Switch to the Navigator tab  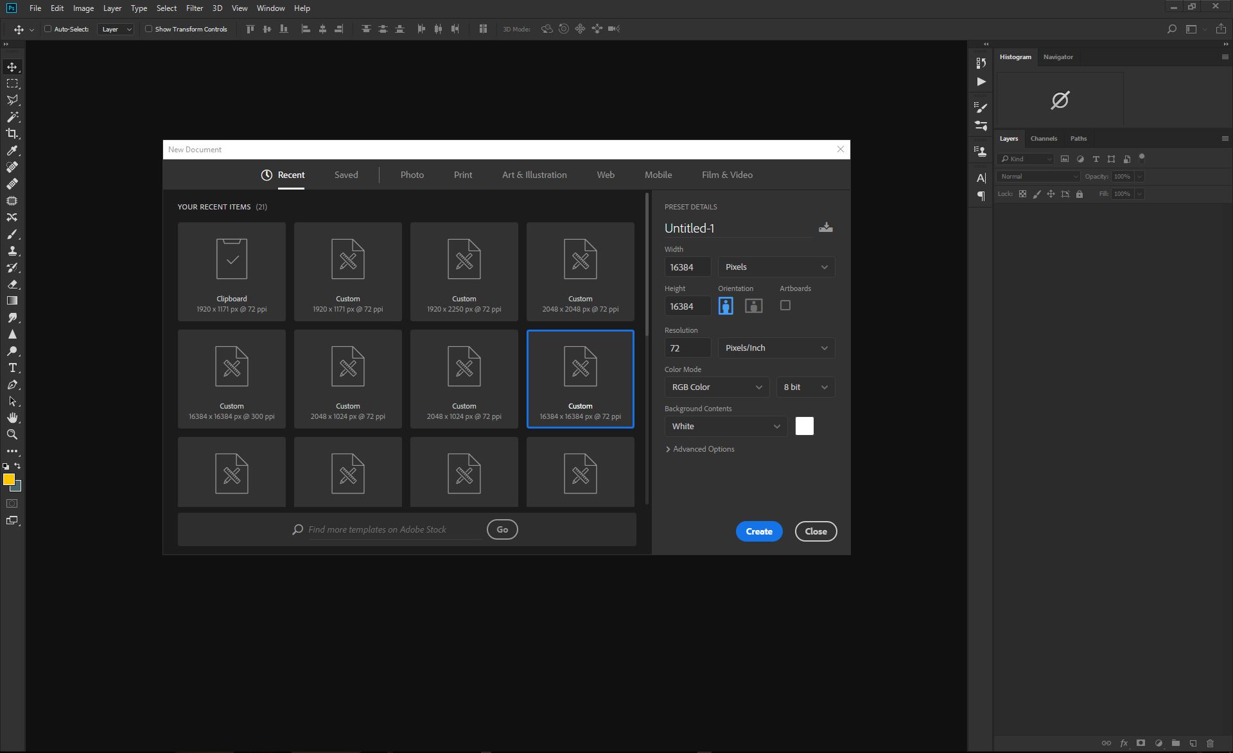pos(1058,57)
